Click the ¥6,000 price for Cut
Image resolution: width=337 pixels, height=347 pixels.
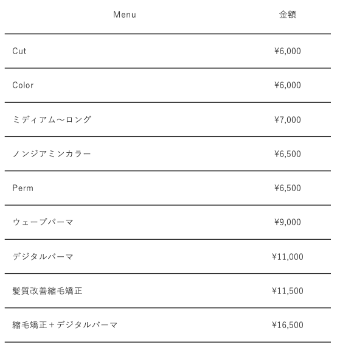point(288,51)
